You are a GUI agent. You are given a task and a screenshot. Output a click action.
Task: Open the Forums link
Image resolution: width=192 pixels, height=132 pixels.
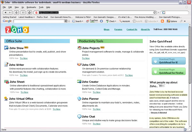point(118,29)
